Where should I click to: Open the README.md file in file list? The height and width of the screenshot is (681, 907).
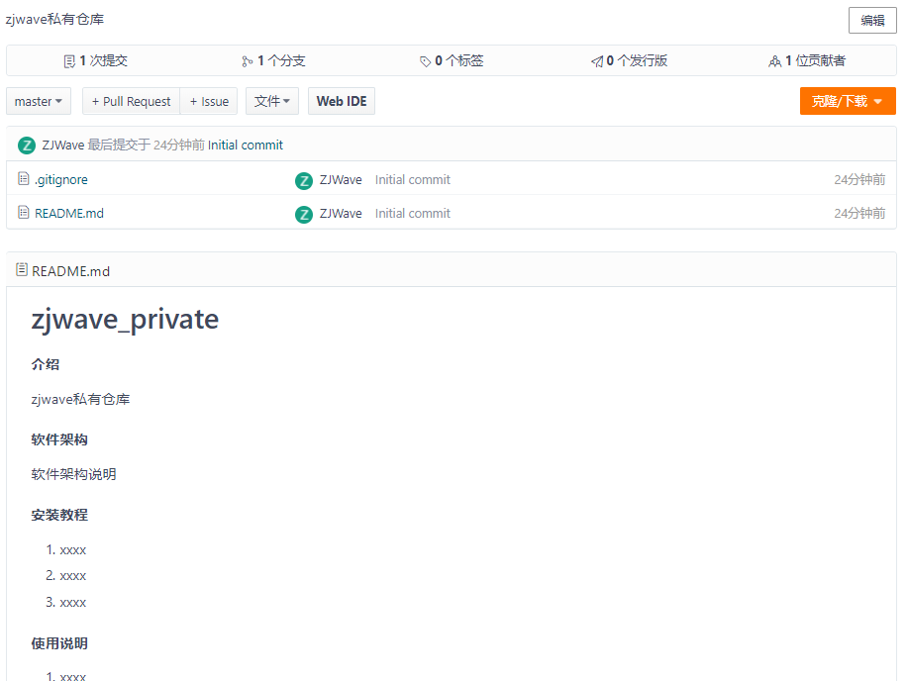click(69, 214)
